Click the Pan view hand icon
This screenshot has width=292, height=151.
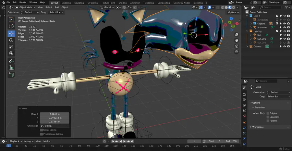point(237,40)
